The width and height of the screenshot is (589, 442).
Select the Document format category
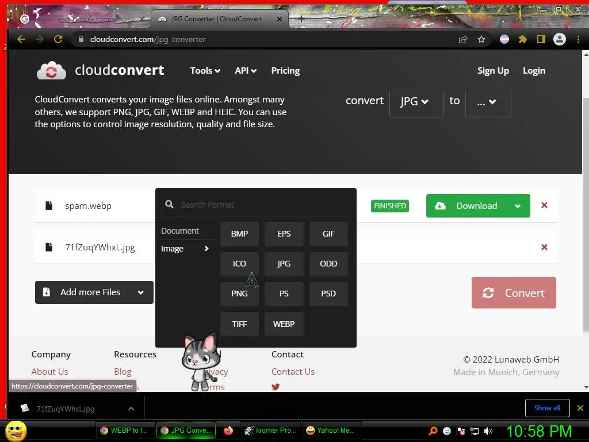[180, 231]
